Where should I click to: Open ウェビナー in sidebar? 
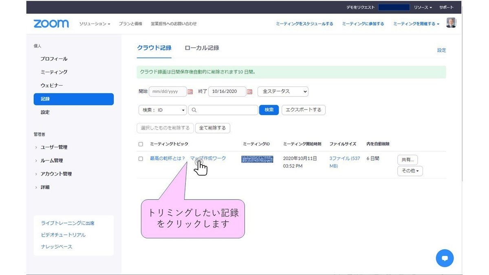[x=51, y=86]
